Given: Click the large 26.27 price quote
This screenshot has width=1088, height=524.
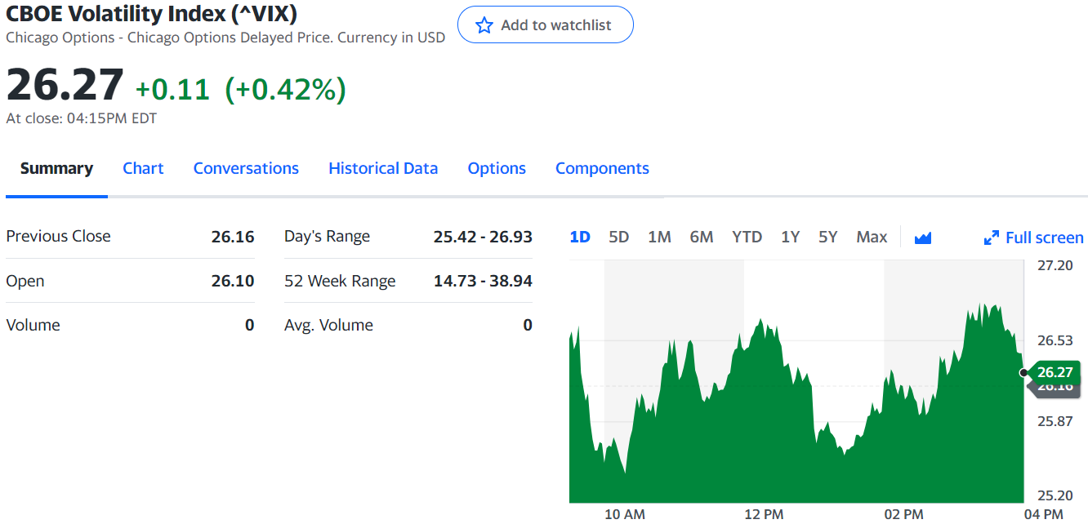Looking at the screenshot, I should [65, 84].
